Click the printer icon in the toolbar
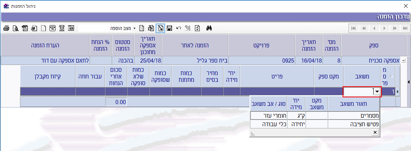 [x=6, y=28]
